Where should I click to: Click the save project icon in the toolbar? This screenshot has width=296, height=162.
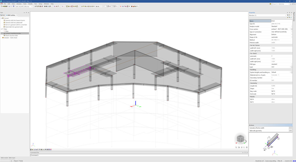tap(6, 7)
